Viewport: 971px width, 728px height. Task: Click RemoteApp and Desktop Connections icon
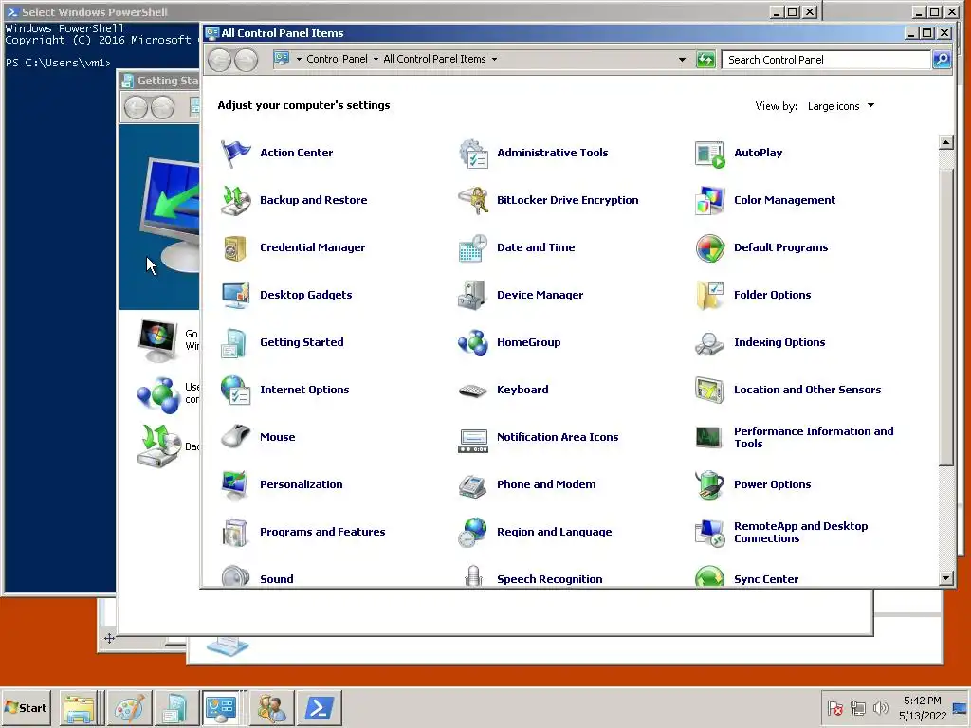point(709,533)
